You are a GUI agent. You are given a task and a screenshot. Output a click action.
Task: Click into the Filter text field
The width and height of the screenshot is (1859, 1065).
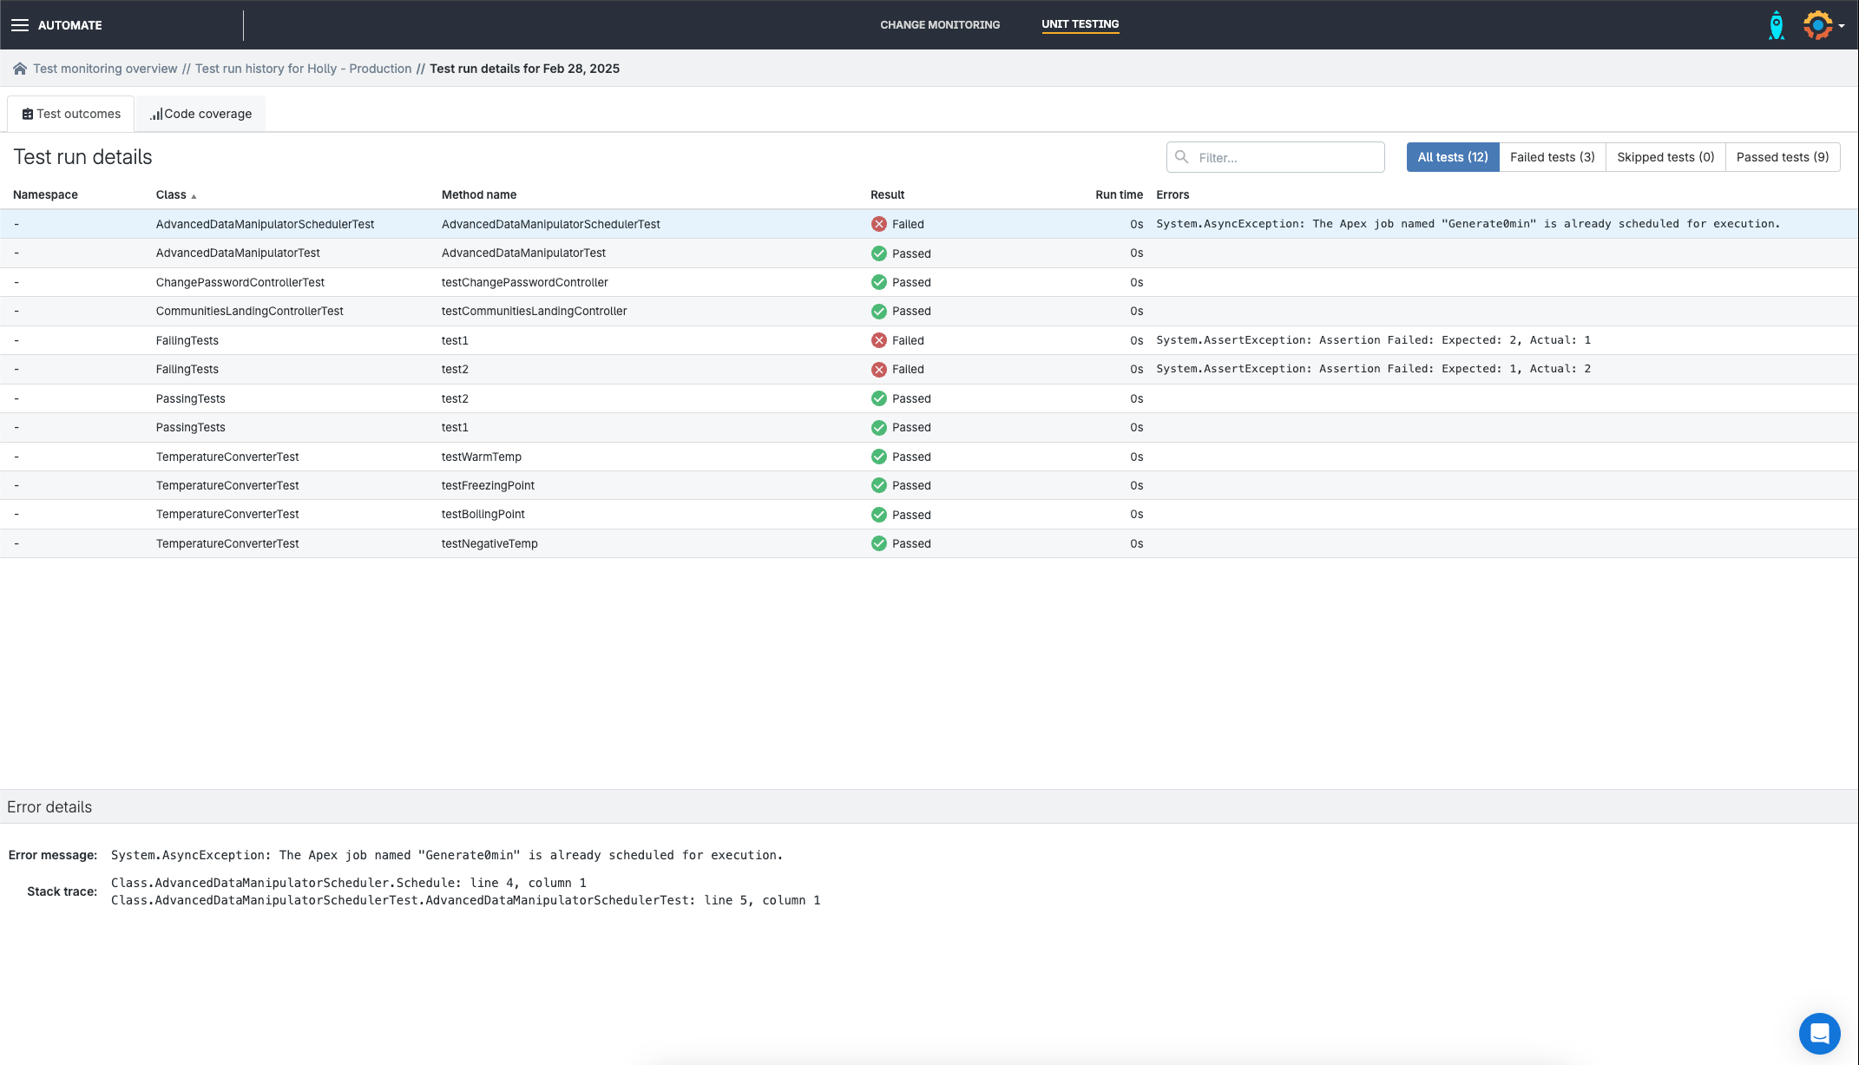[x=1284, y=158]
